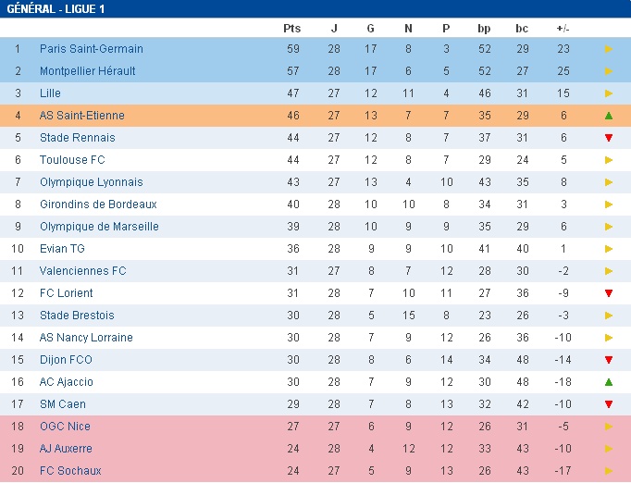Click the +/- column header
This screenshot has width=631, height=483.
563,29
